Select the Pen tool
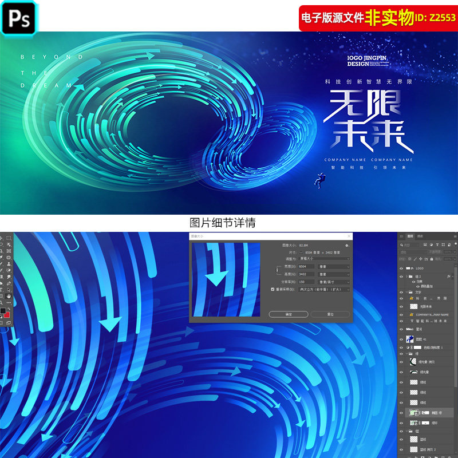 tap(9, 283)
